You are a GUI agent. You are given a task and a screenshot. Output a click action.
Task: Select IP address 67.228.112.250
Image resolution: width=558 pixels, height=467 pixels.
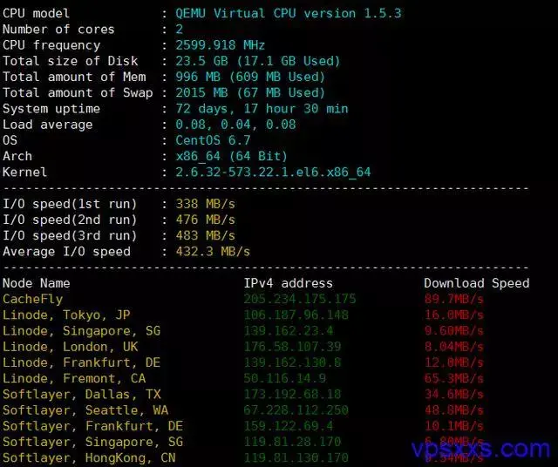pos(296,410)
